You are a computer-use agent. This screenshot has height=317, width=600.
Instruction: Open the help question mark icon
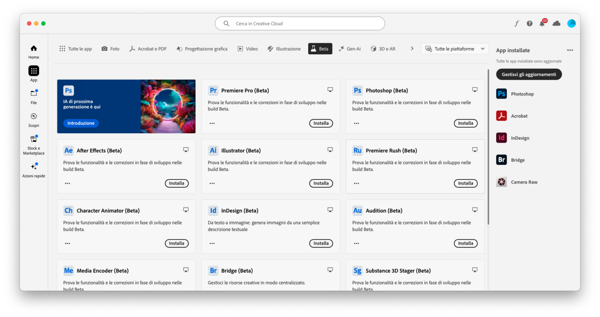529,24
